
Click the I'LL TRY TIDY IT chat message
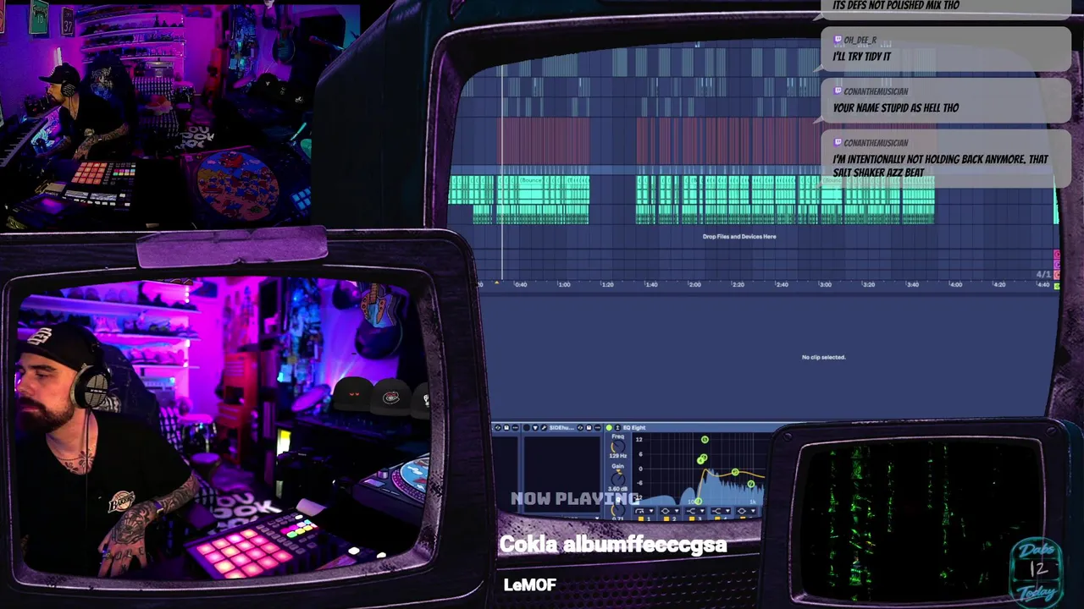862,57
